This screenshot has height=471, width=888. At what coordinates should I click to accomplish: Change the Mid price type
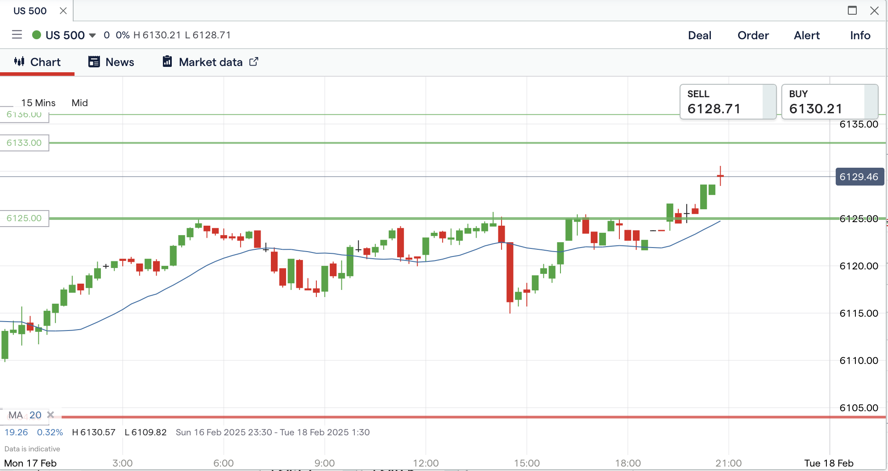(x=80, y=103)
